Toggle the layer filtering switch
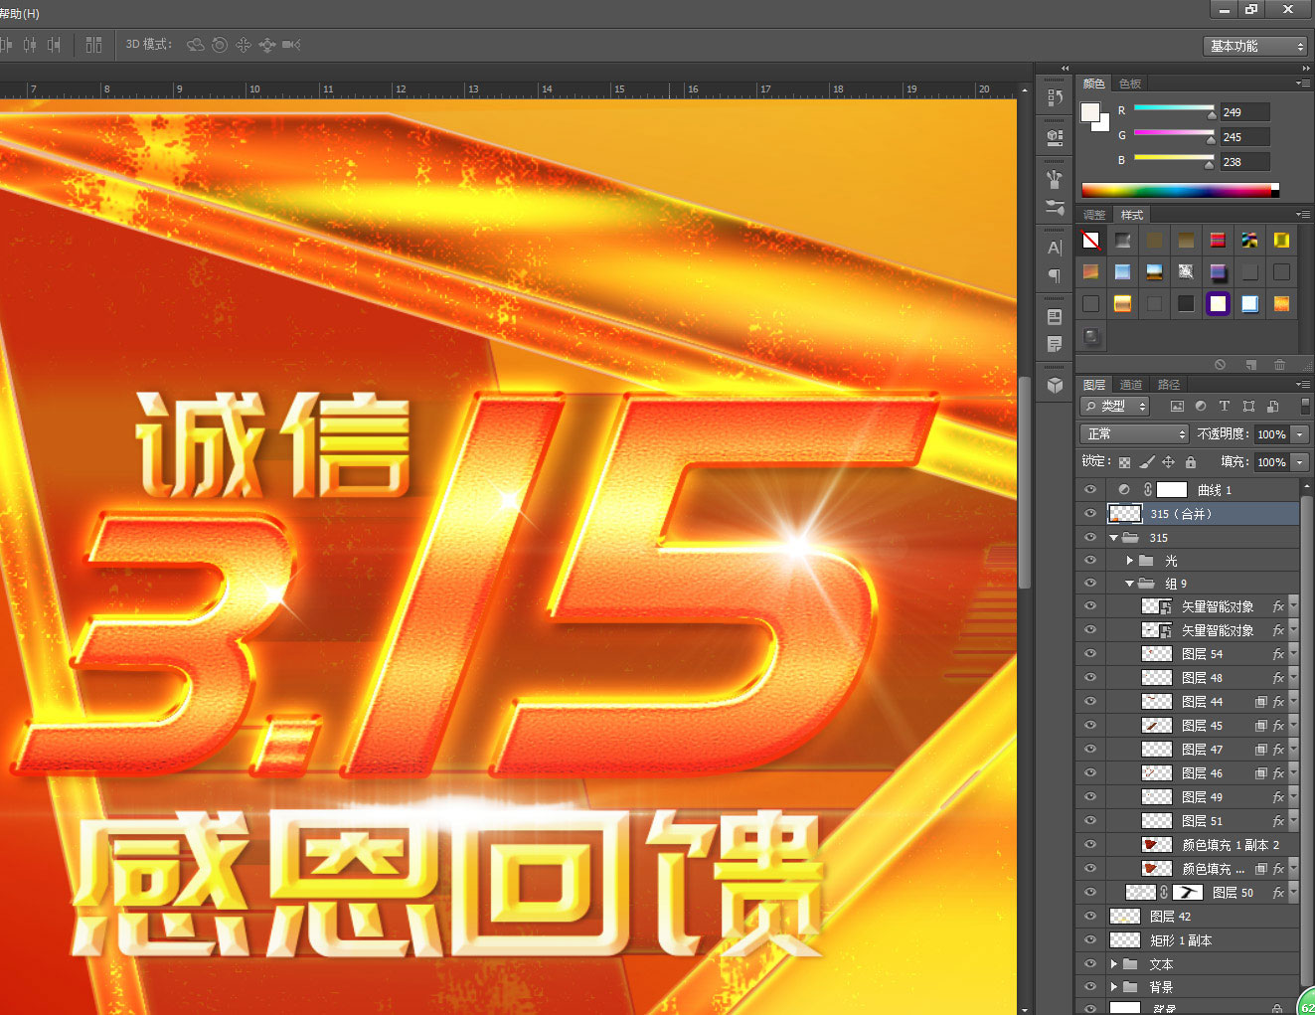The image size is (1315, 1015). (1305, 406)
